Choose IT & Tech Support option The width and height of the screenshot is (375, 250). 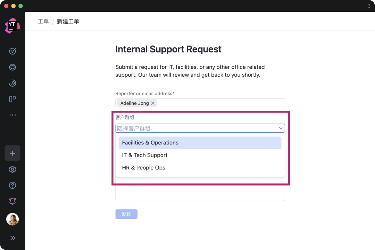200,155
